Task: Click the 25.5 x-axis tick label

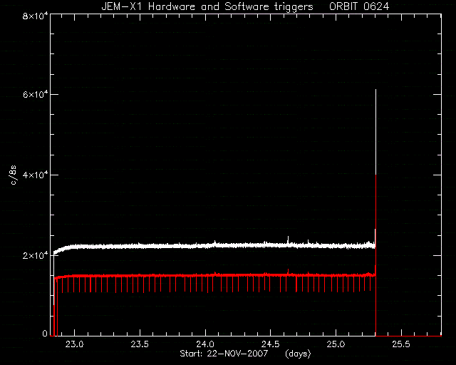Action: tap(401, 344)
